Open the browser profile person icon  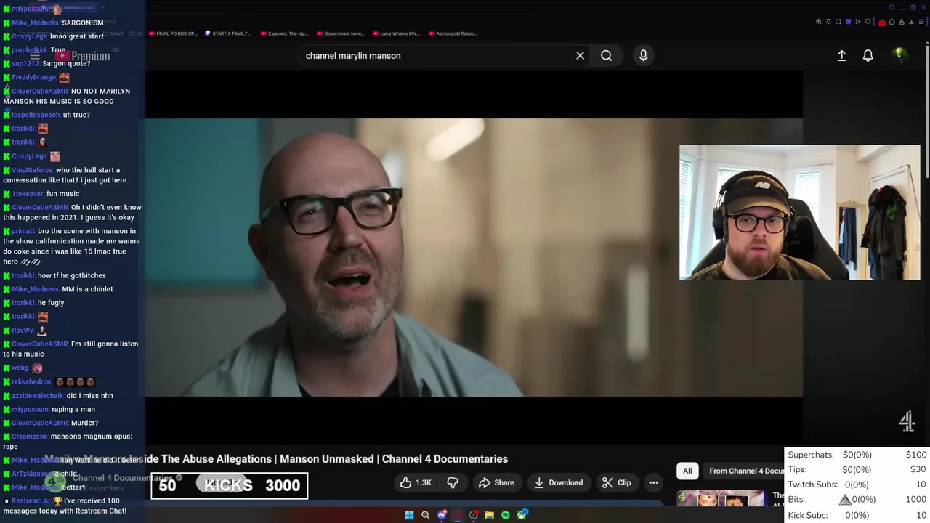pyautogui.click(x=902, y=22)
